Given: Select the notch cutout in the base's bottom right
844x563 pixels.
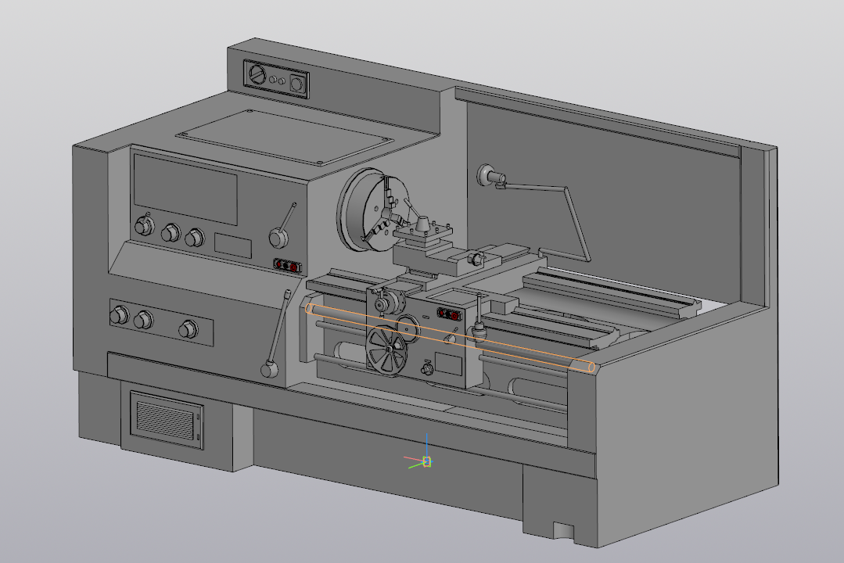Looking at the screenshot, I should (564, 531).
